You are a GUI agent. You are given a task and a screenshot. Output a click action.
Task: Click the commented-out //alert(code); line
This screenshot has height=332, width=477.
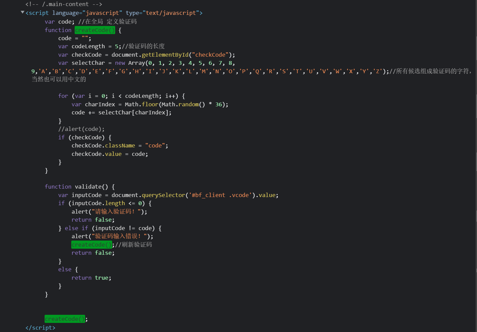[81, 129]
